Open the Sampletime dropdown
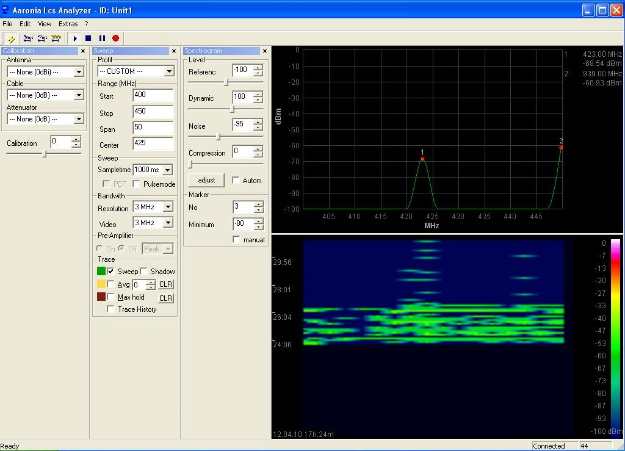 (x=168, y=170)
